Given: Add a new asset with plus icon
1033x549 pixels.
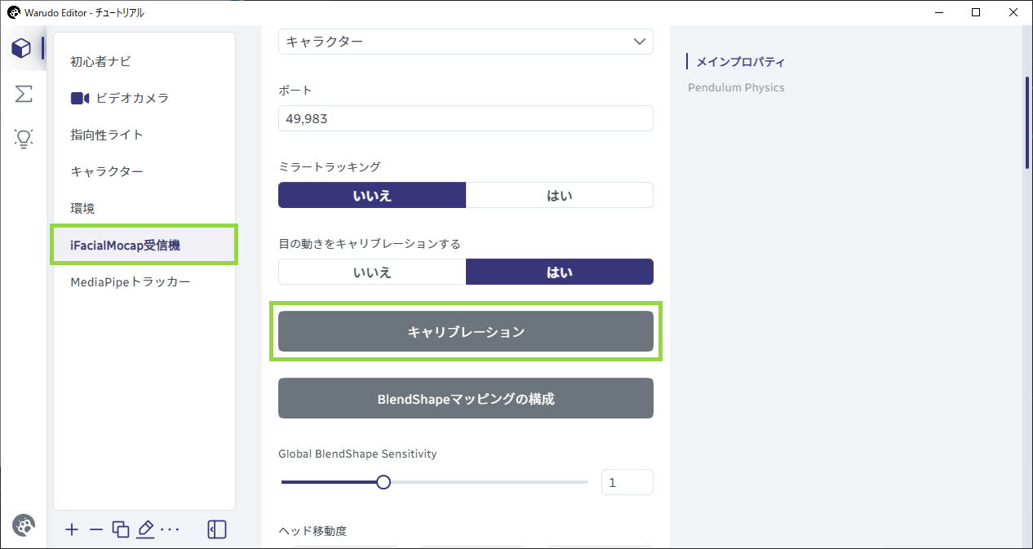Looking at the screenshot, I should coord(72,530).
